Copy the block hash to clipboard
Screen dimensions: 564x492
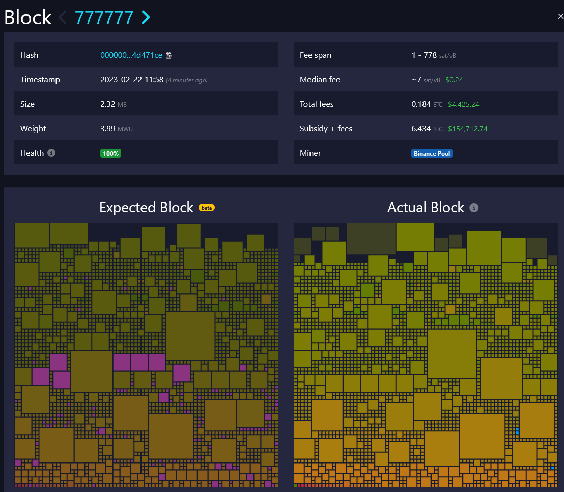click(169, 55)
